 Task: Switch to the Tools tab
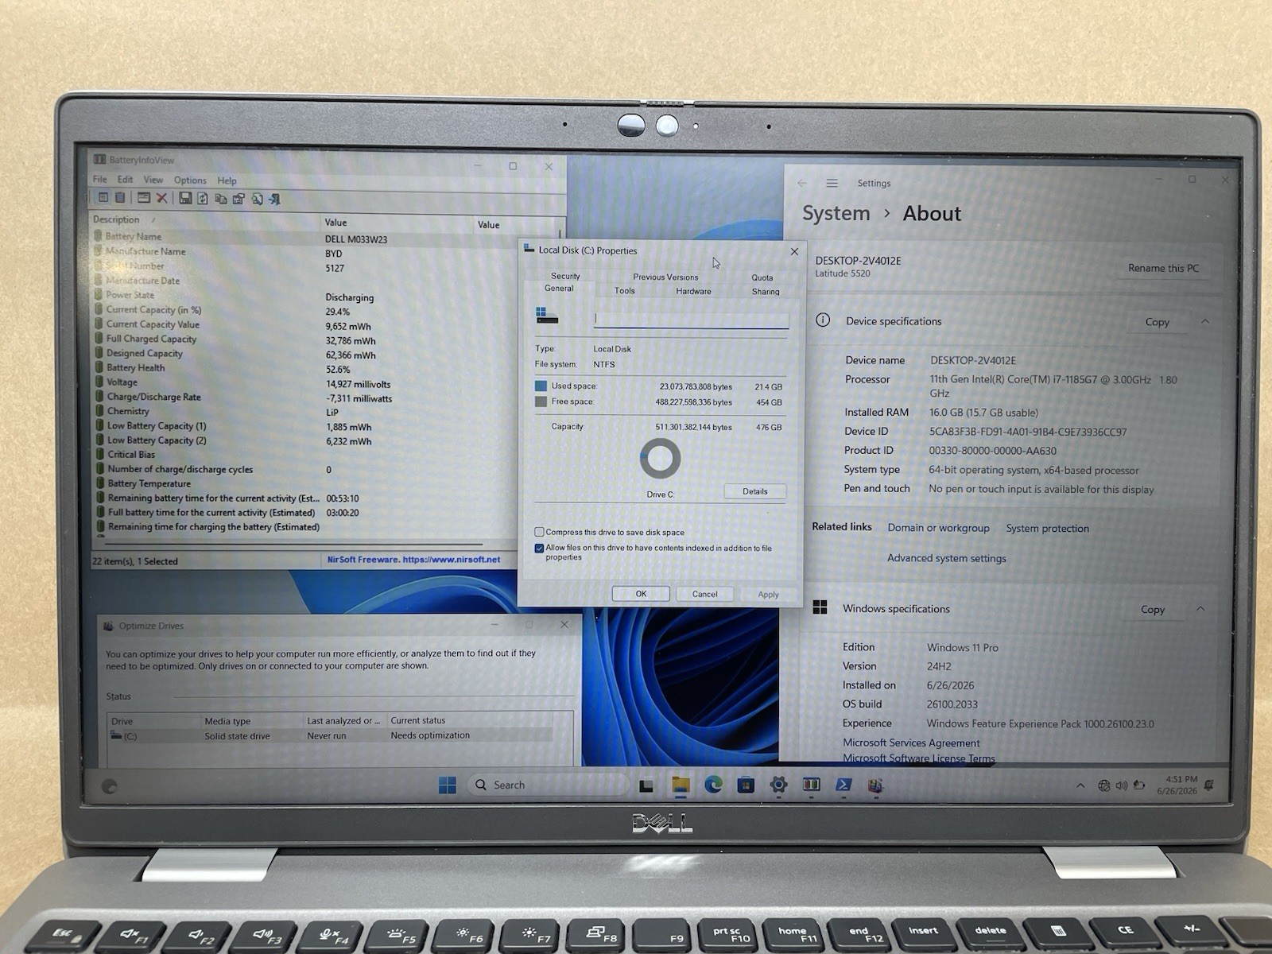click(625, 291)
